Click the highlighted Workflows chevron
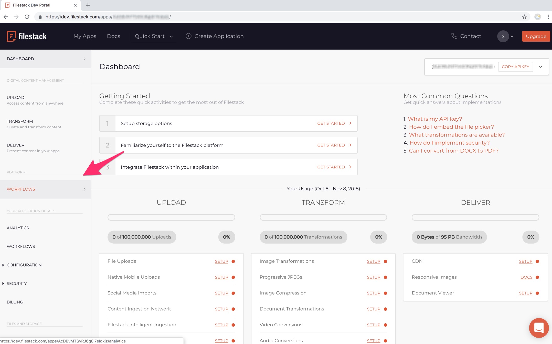Image resolution: width=552 pixels, height=344 pixels. pos(85,189)
